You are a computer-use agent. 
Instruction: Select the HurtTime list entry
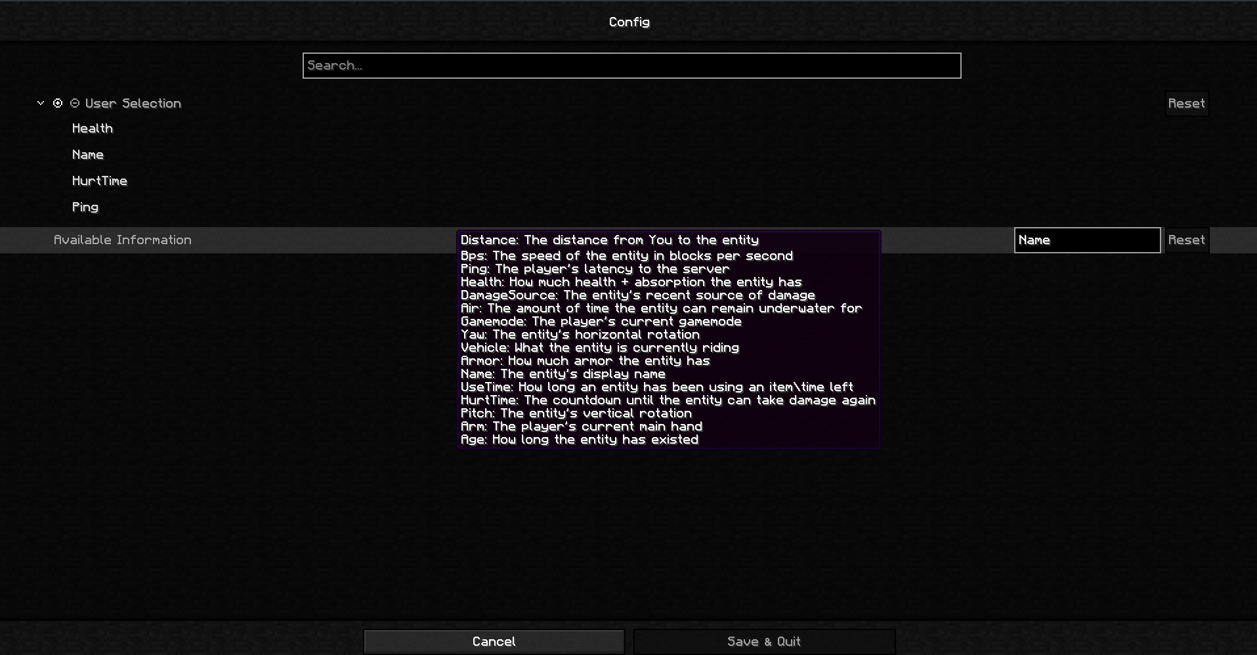coord(100,181)
